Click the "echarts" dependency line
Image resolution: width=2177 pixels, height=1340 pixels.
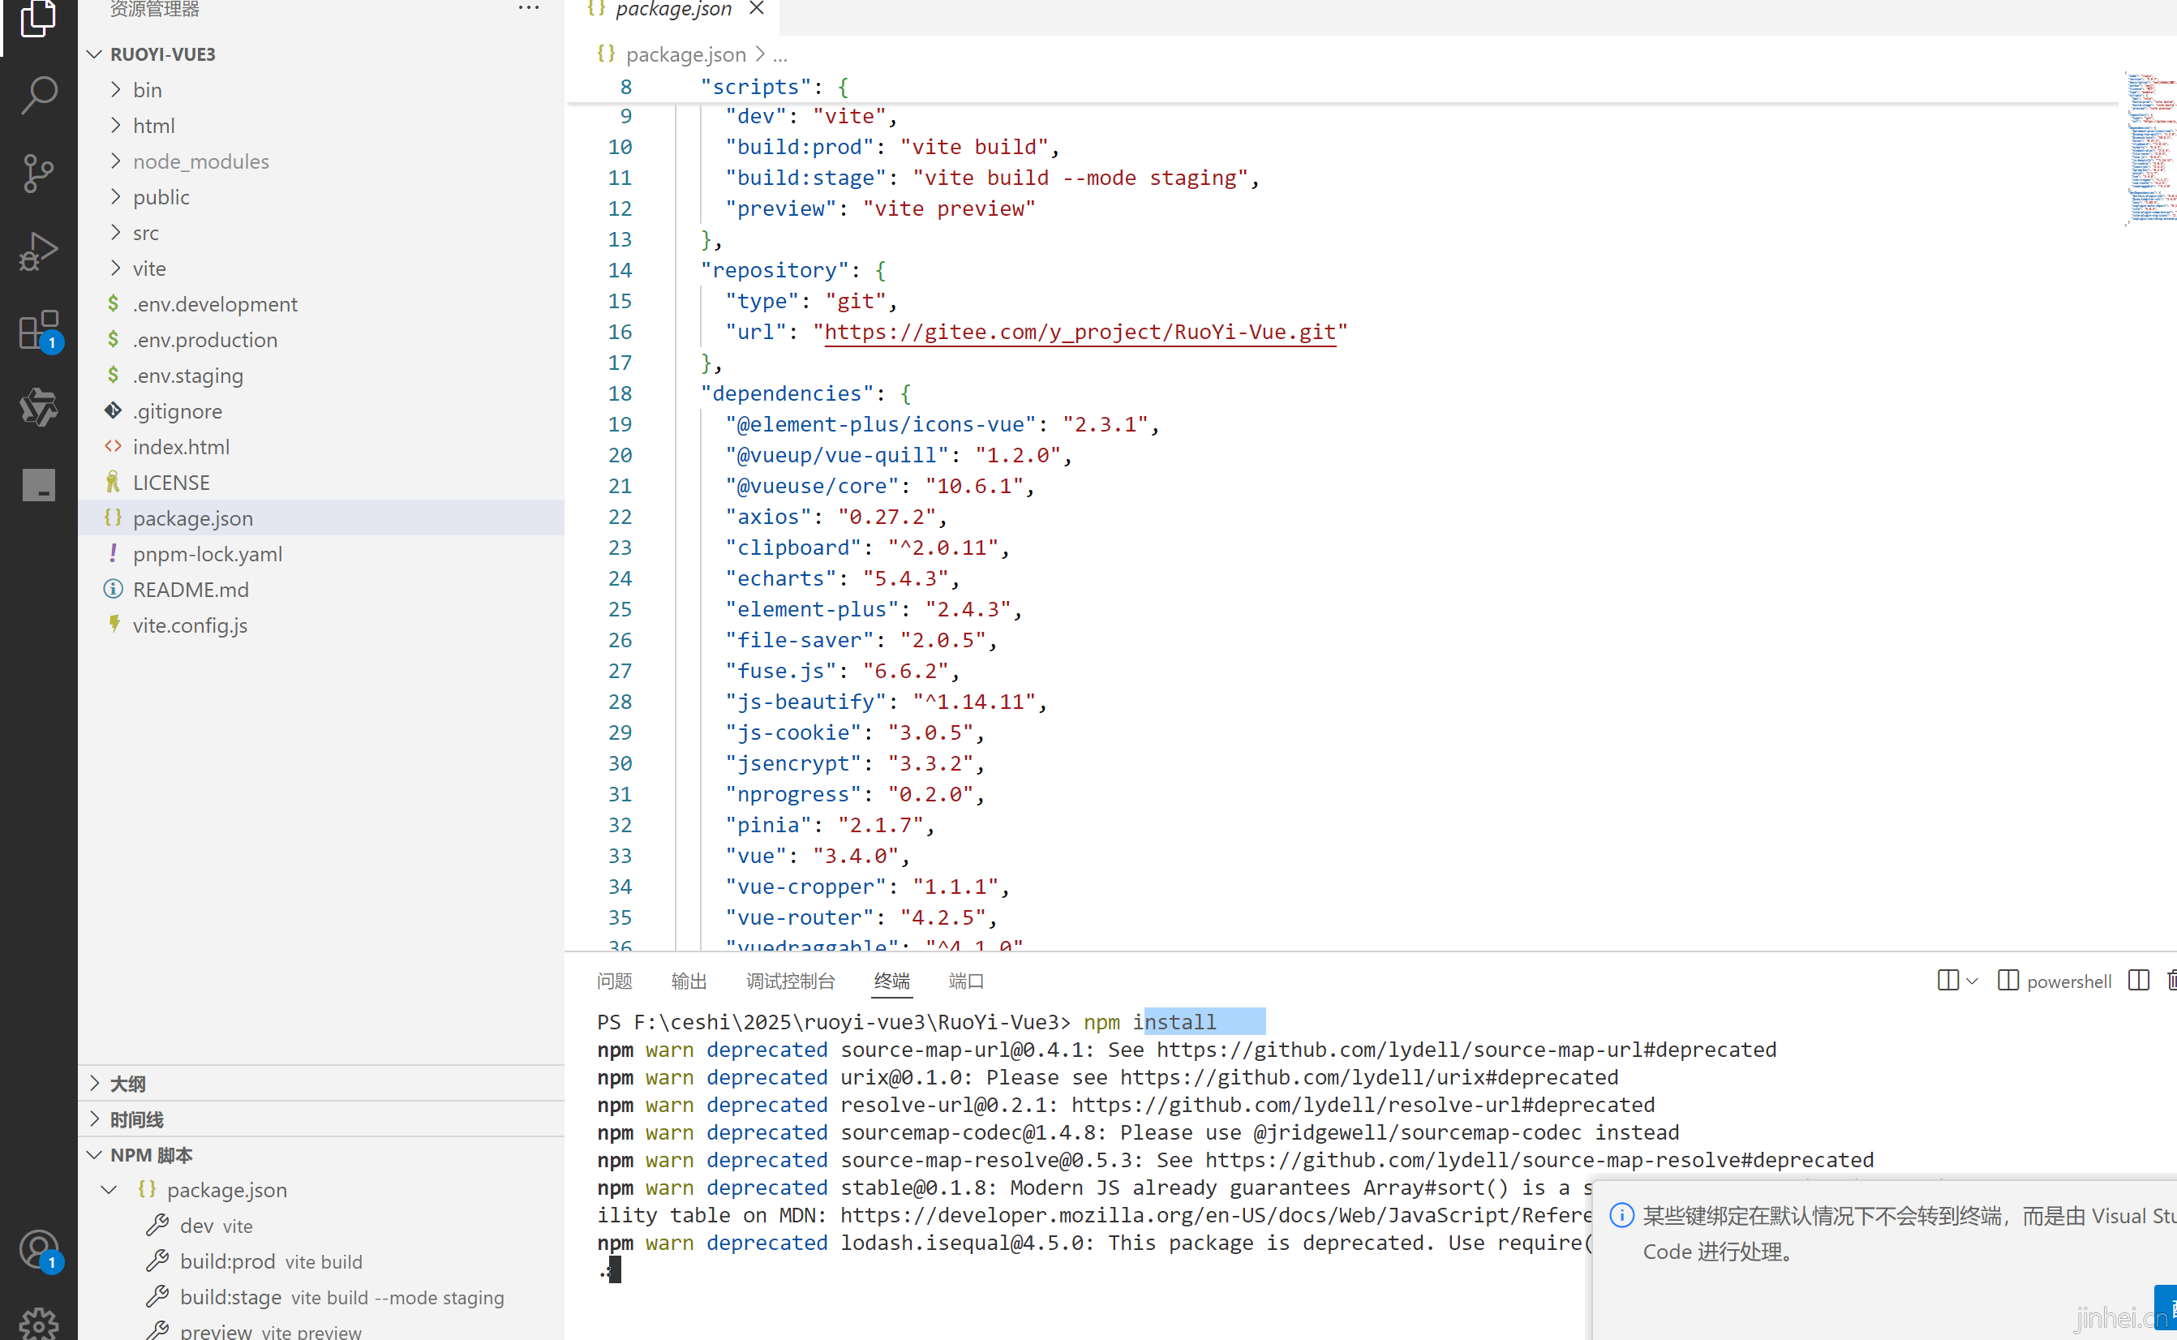[844, 578]
